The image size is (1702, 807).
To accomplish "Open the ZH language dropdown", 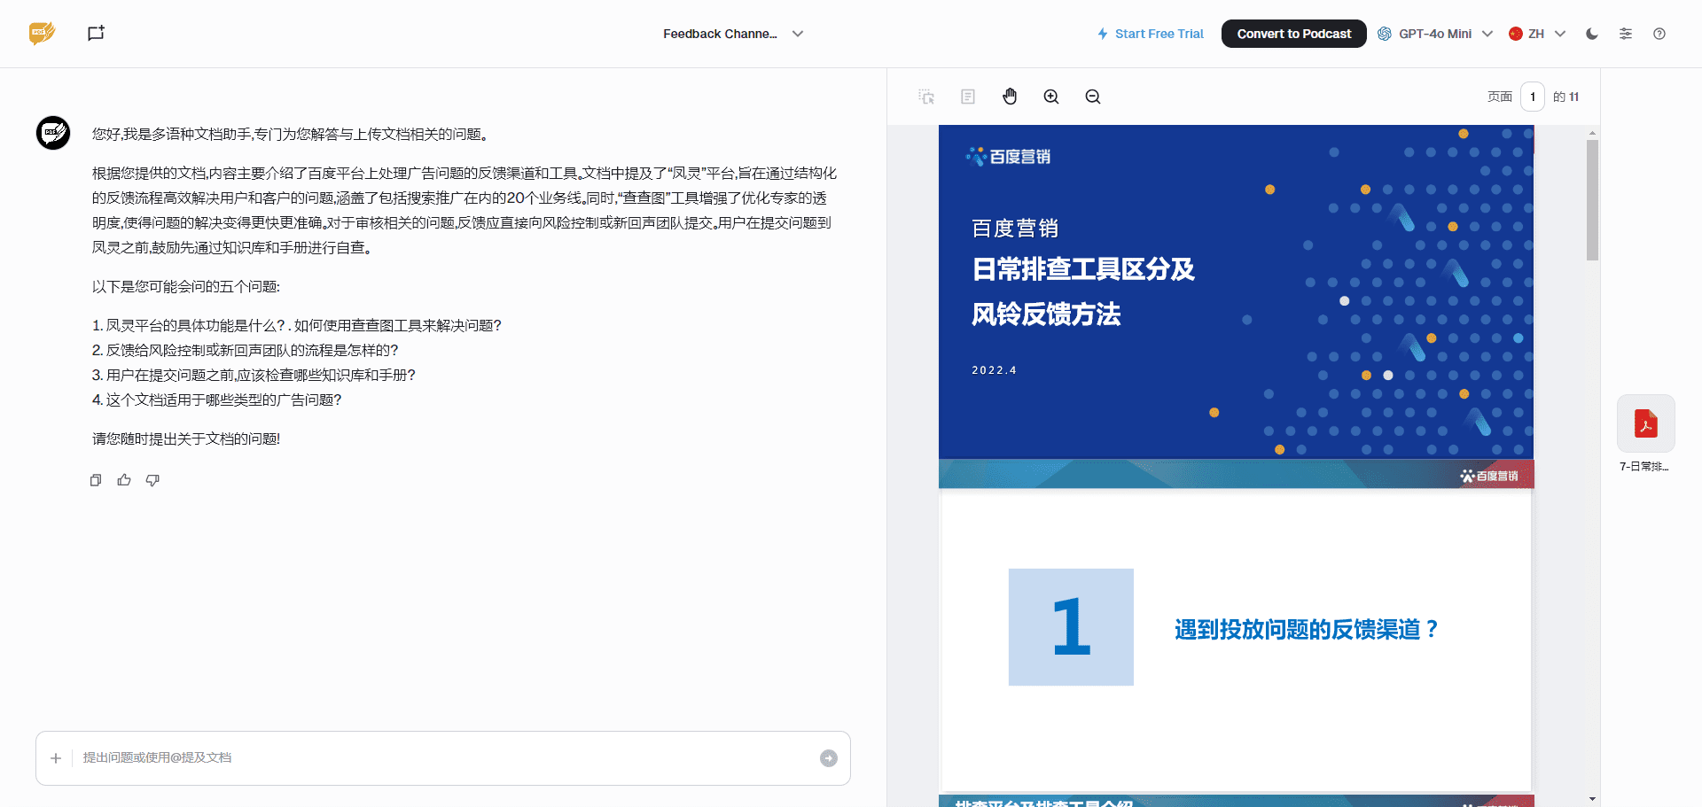I will (x=1537, y=34).
